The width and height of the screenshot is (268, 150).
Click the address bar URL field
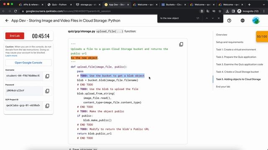pos(109,11)
